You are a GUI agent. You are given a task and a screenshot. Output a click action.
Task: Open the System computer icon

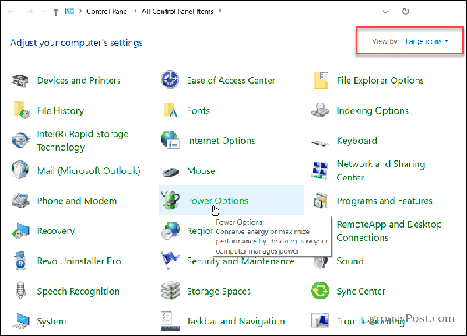click(20, 320)
